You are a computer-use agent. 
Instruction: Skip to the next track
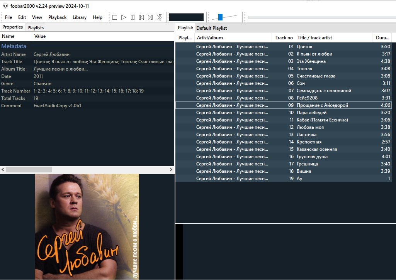coord(150,17)
